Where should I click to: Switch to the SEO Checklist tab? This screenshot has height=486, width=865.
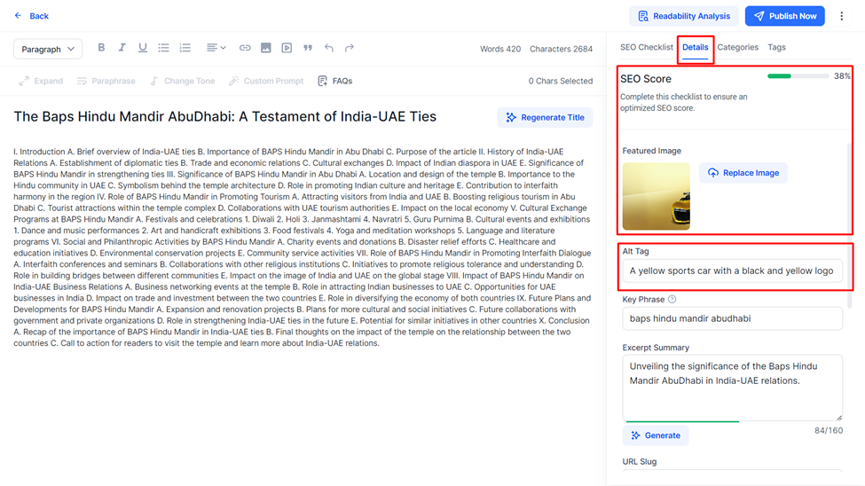646,47
